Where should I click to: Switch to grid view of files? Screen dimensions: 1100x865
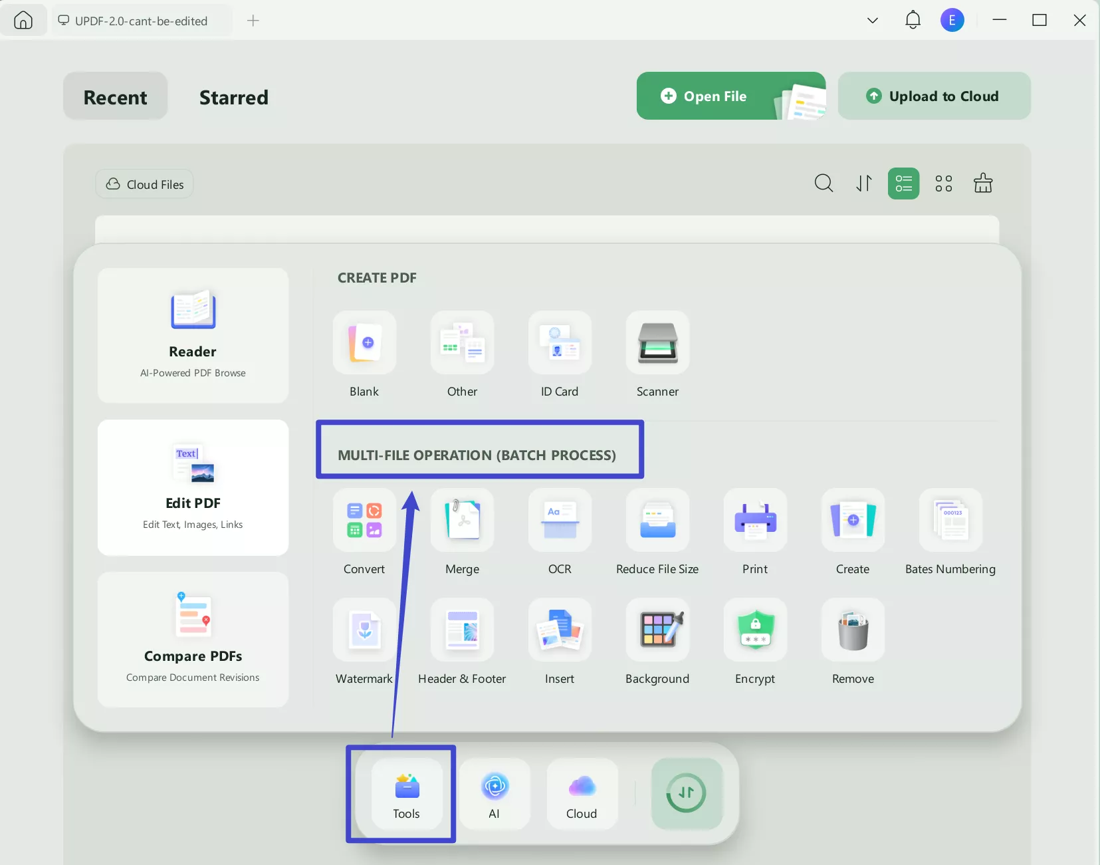coord(943,184)
